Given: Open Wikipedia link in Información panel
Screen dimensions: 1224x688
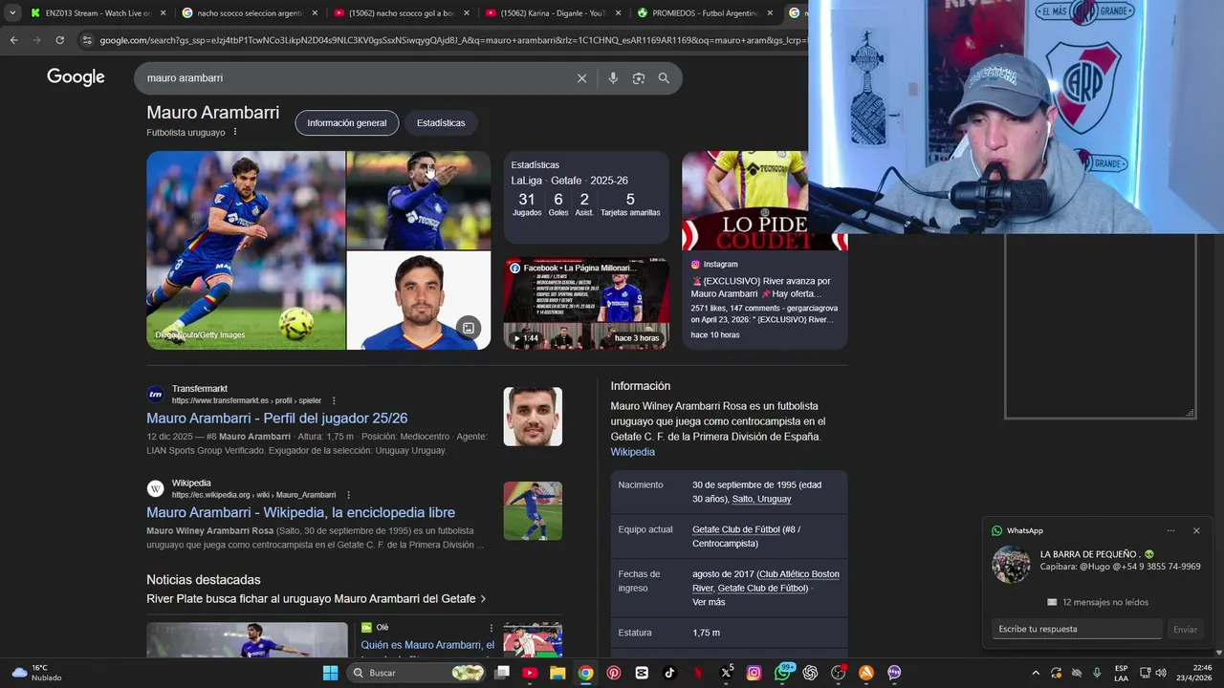Looking at the screenshot, I should click(633, 452).
